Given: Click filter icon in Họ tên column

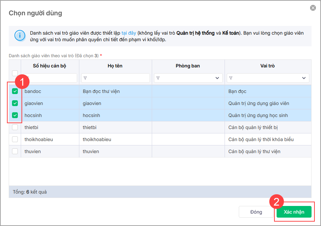Looking at the screenshot, I should coord(85,78).
